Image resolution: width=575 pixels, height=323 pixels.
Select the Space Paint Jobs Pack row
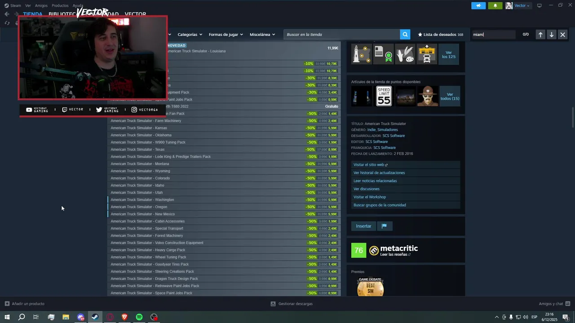pos(224,293)
